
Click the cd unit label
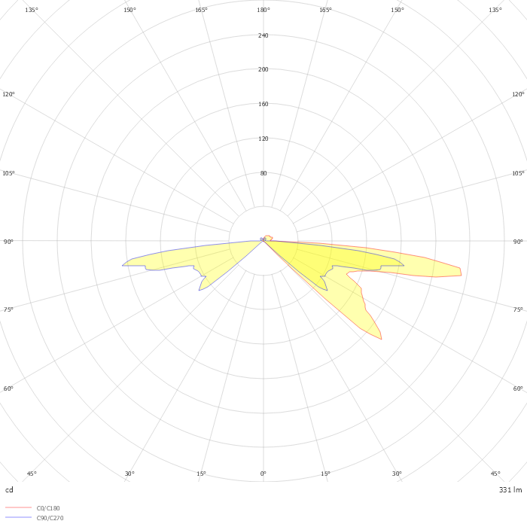[x=9, y=489]
